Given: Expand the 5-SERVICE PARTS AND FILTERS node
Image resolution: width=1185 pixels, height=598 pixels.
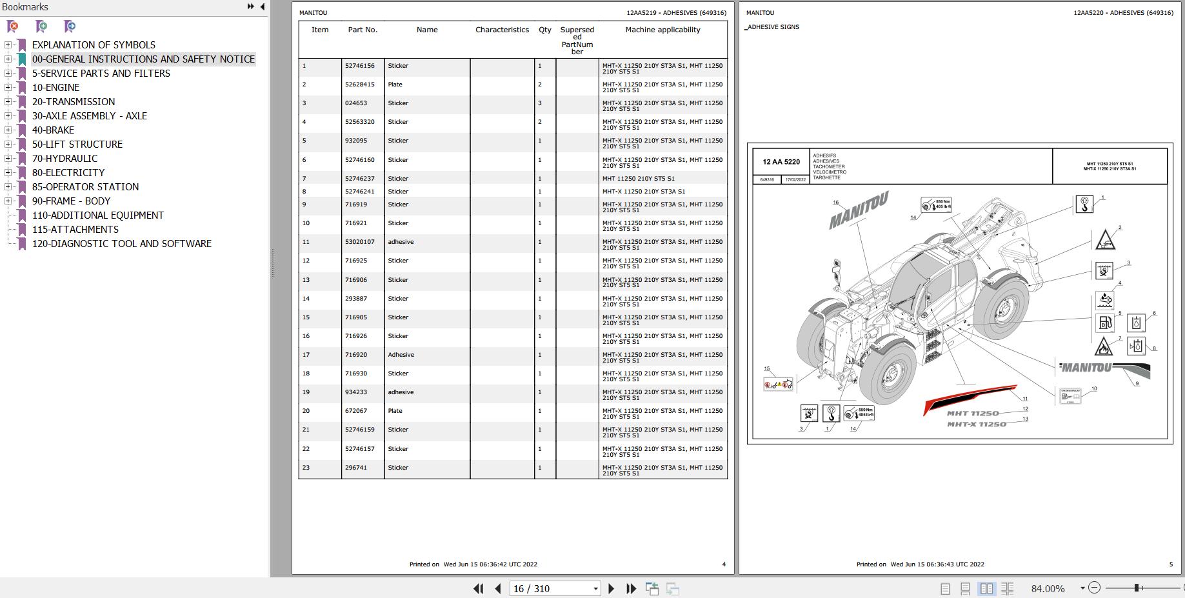Looking at the screenshot, I should pos(8,74).
